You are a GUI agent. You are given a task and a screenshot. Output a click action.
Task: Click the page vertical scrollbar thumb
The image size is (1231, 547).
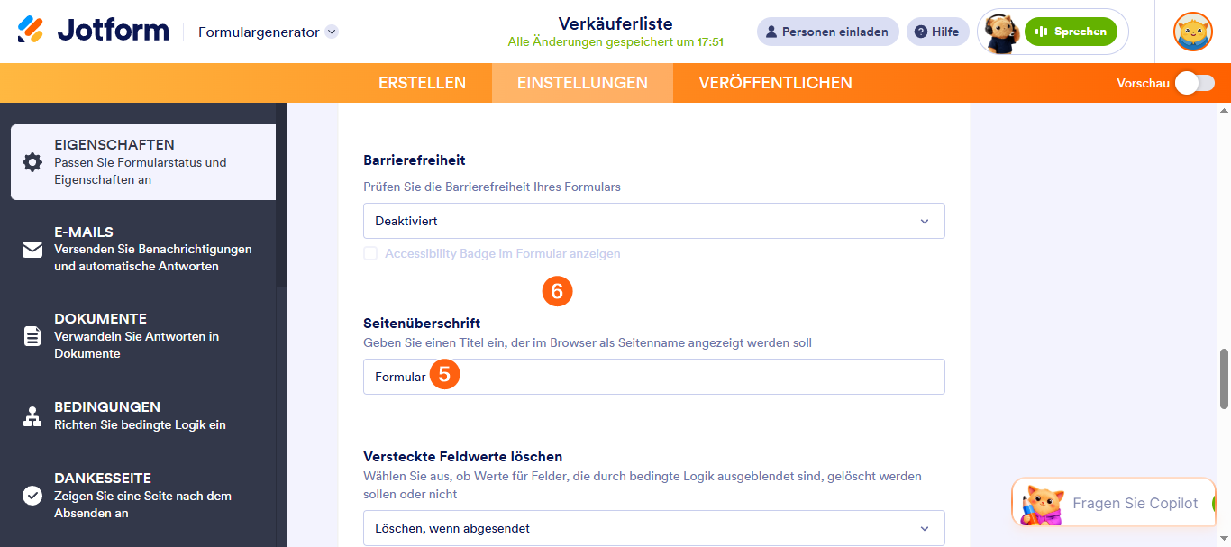pyautogui.click(x=1224, y=378)
